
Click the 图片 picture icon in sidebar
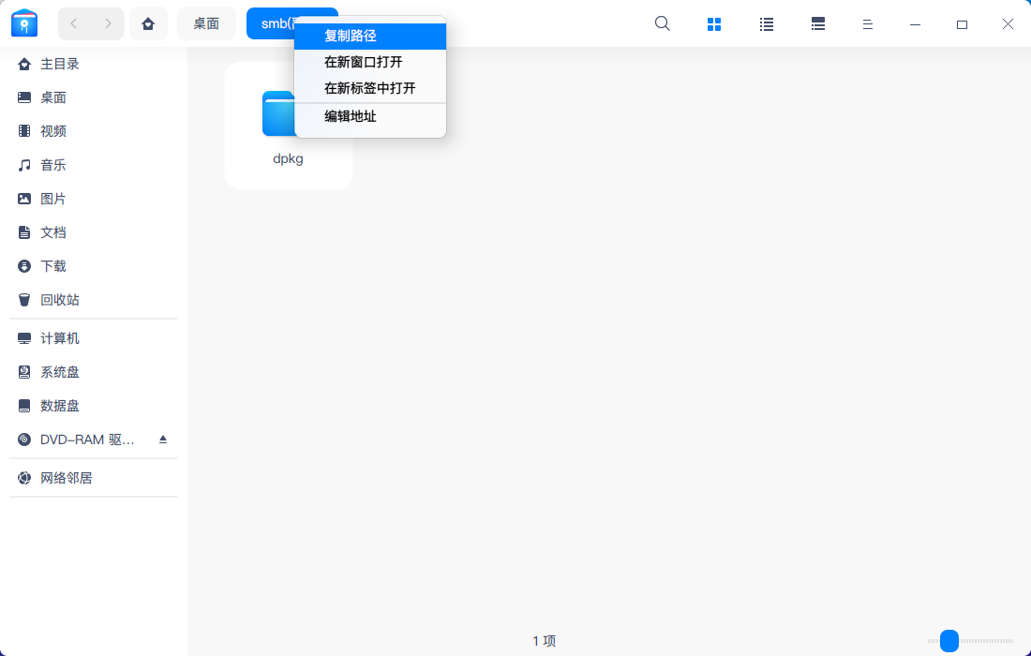pyautogui.click(x=24, y=199)
